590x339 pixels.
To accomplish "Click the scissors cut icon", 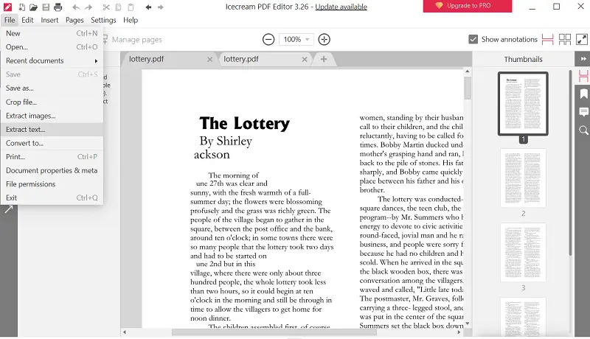I will [x=106, y=7].
